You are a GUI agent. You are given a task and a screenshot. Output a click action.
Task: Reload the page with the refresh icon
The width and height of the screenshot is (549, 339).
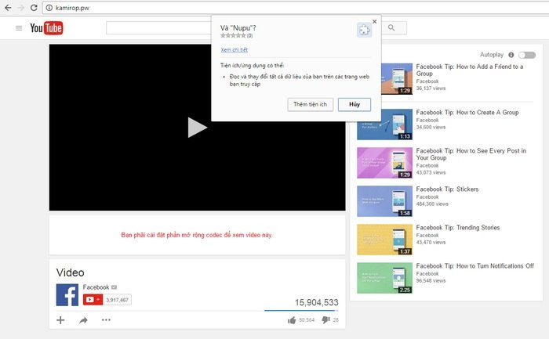tap(34, 7)
